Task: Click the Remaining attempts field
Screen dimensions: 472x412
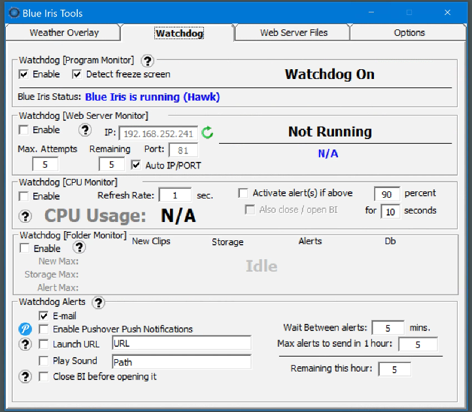Action: point(112,165)
